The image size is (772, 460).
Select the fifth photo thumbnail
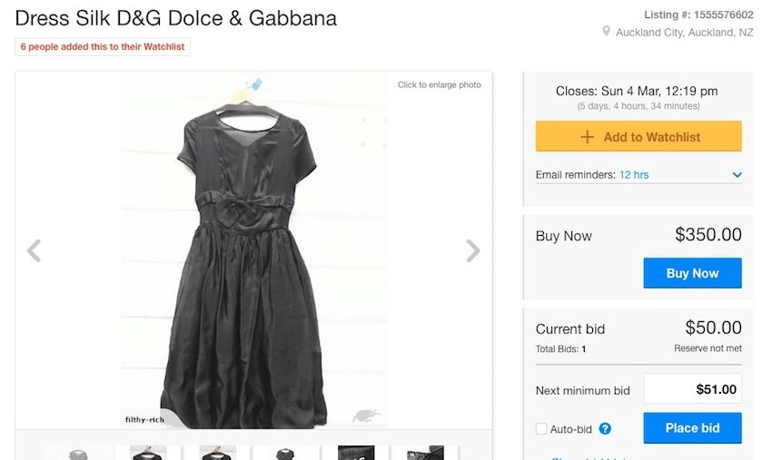tap(356, 453)
